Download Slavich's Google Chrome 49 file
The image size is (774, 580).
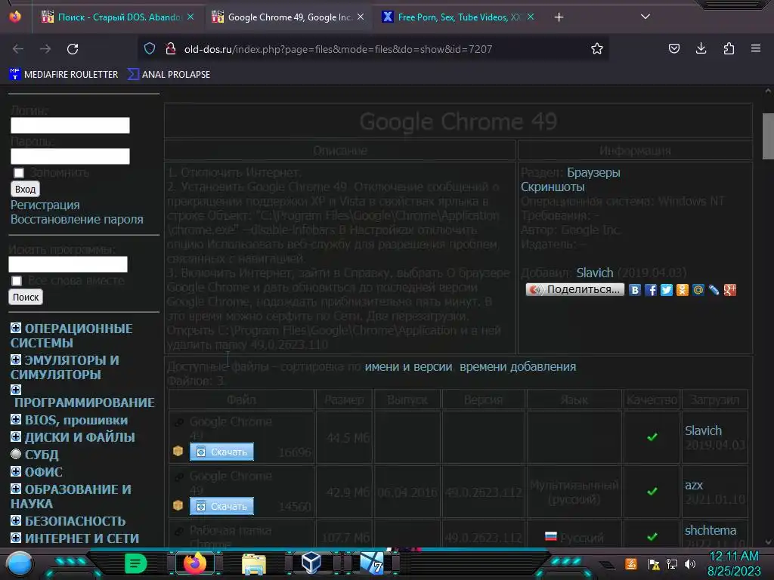point(221,452)
